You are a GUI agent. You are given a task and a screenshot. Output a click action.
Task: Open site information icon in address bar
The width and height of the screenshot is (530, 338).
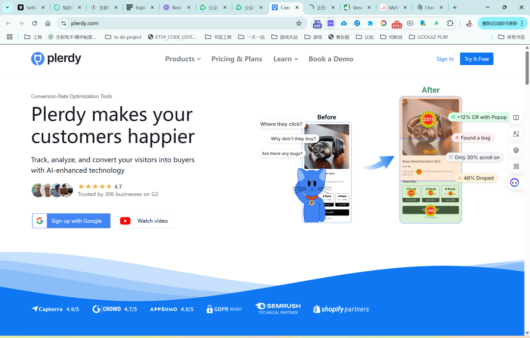[63, 24]
